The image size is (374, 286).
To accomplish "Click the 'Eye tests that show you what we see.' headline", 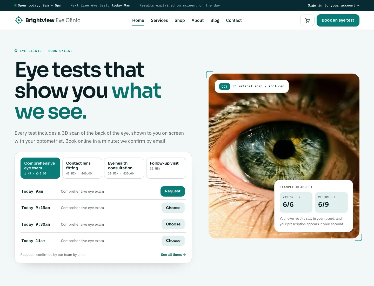I will [88, 90].
